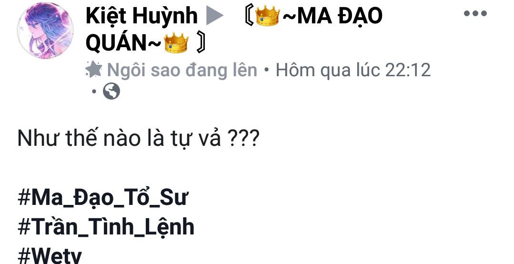514x264 pixels.
Task: Click the Kiệt Huỳnh author name
Action: click(x=141, y=16)
